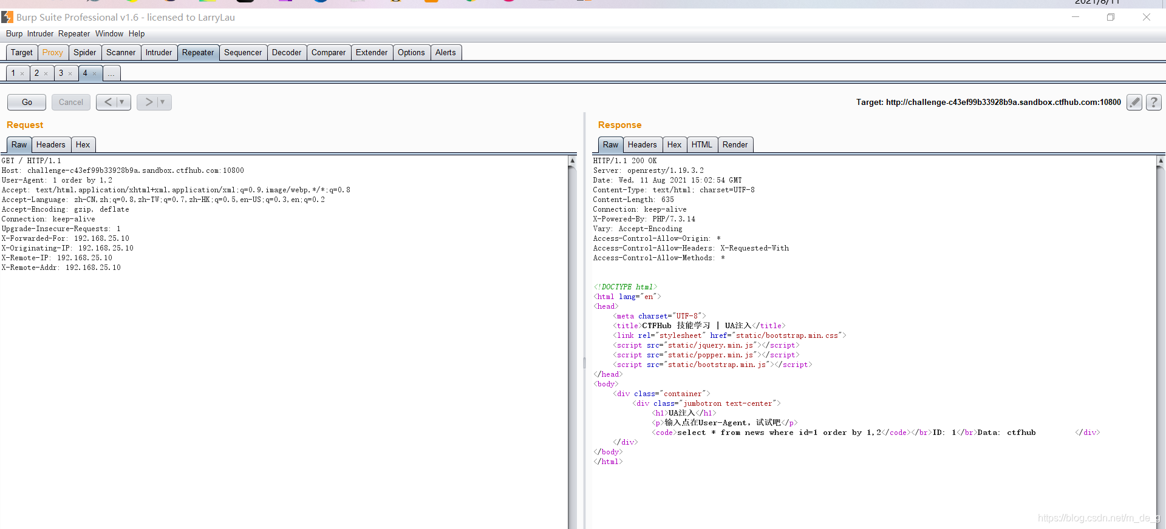Click the request pane scroll-up arrow

point(572,161)
